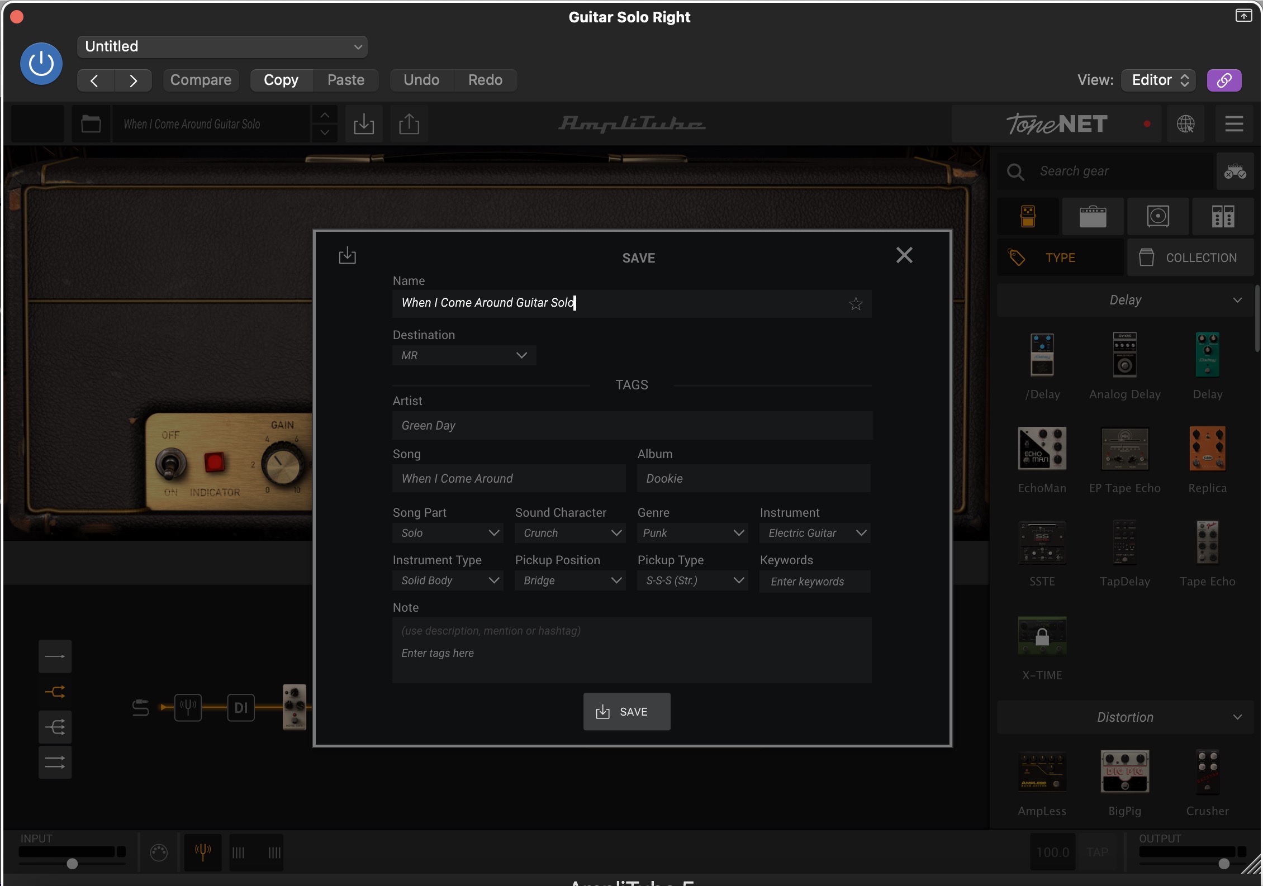1263x886 pixels.
Task: Click the Note text area
Action: coord(632,650)
